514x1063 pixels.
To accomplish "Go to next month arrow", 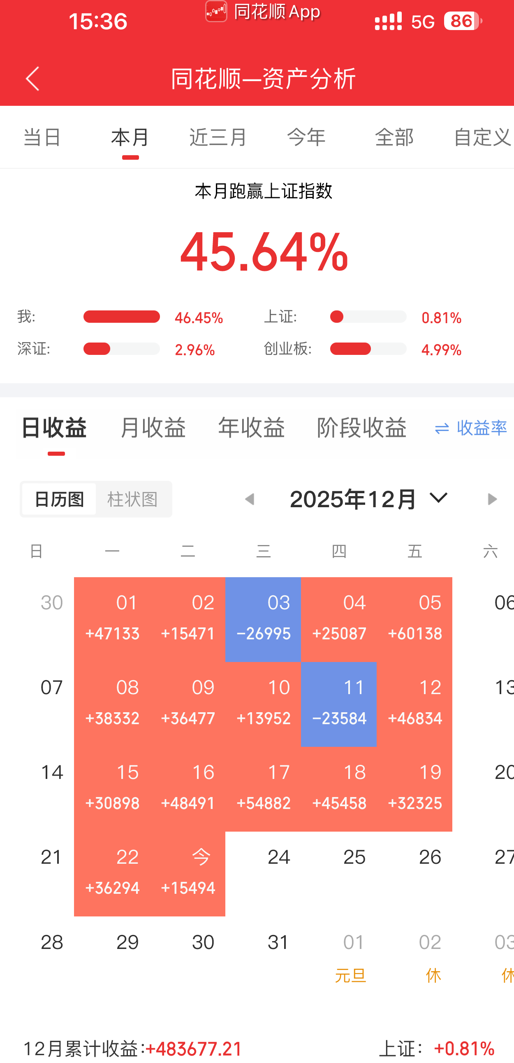I will 492,499.
